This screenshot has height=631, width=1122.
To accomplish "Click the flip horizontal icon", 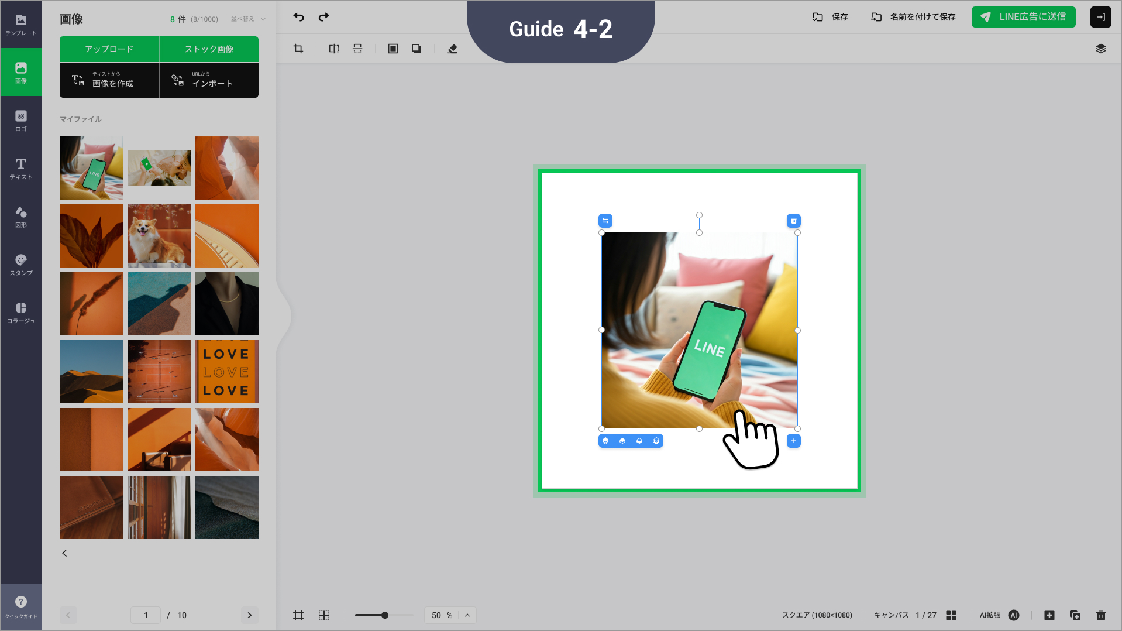I will coord(334,49).
